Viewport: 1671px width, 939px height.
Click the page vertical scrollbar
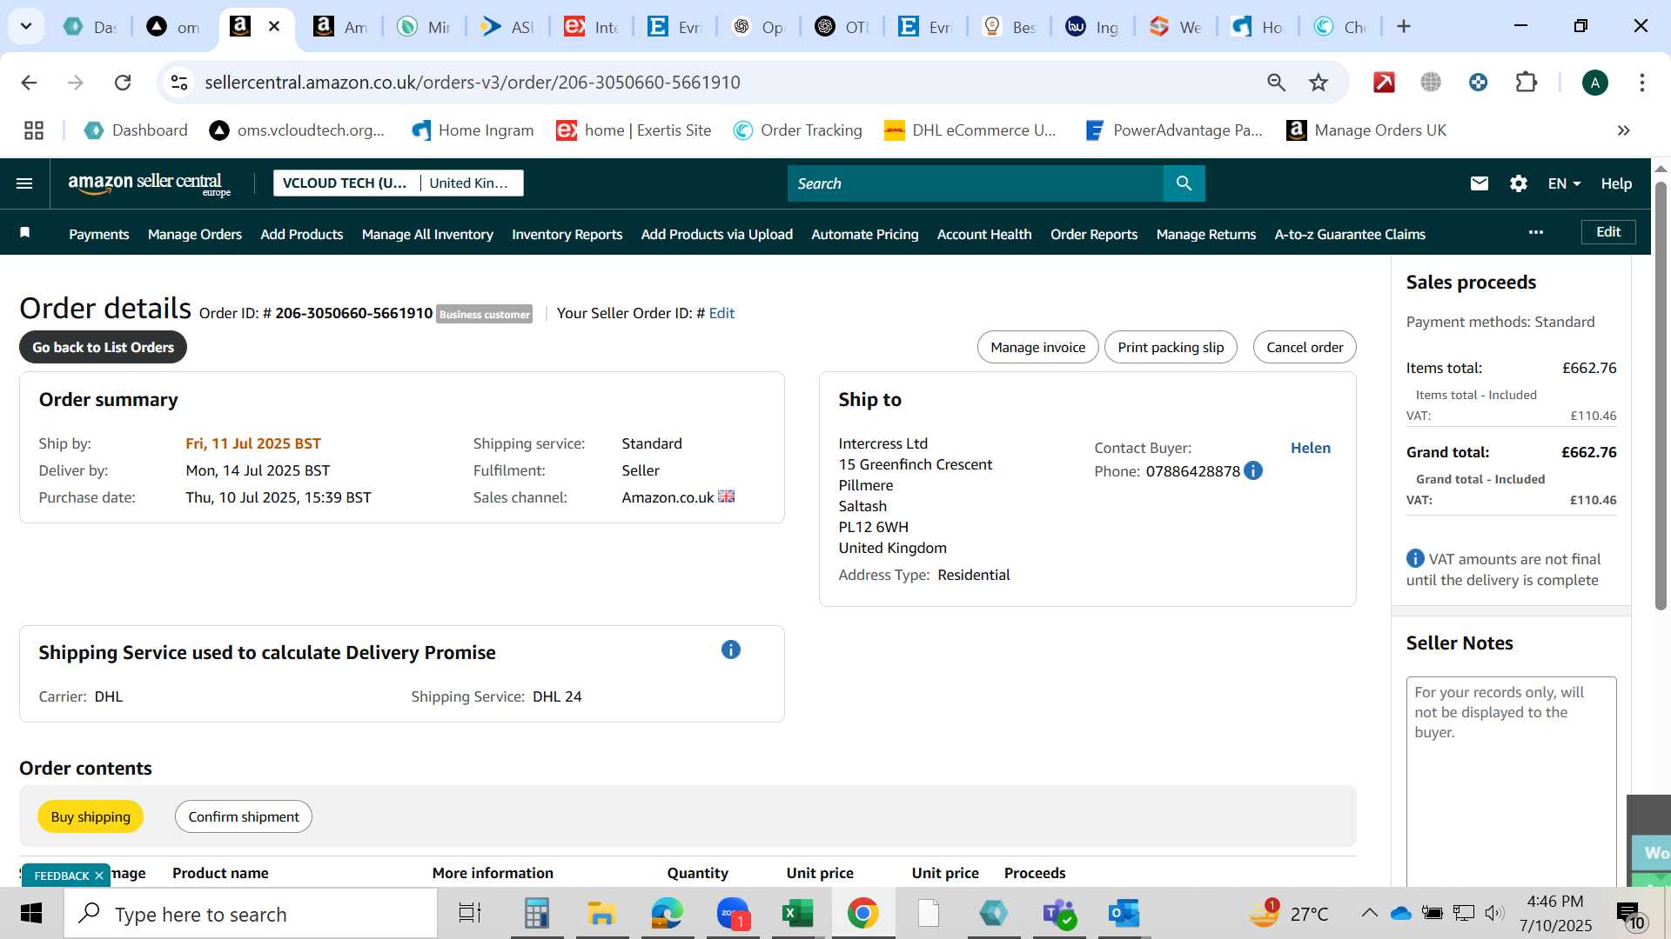(1661, 395)
